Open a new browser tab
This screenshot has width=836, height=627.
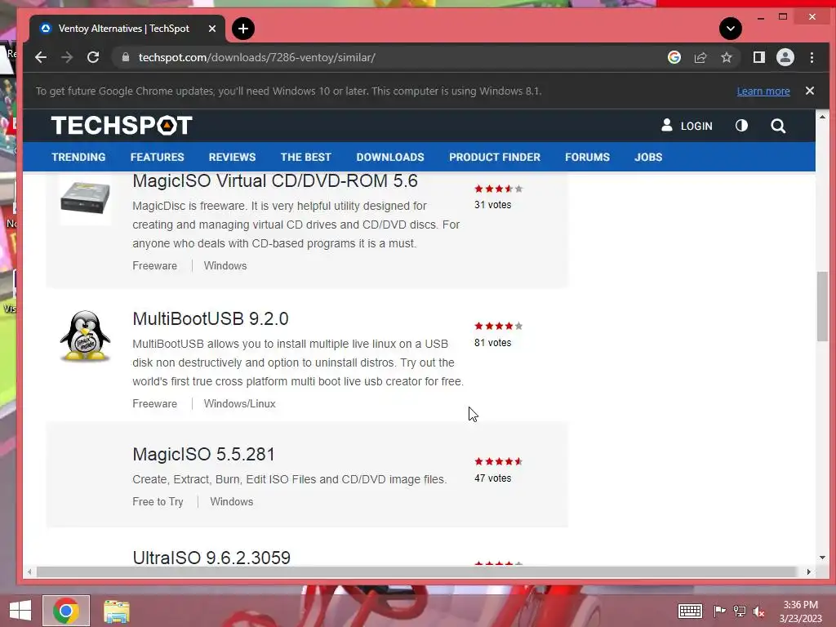click(243, 29)
